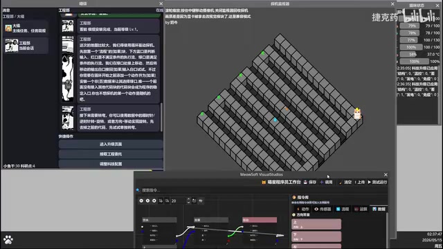Image resolution: width=443 pixels, height=249 pixels.
Task: Click the blue search magnifier icon
Action: (138, 190)
